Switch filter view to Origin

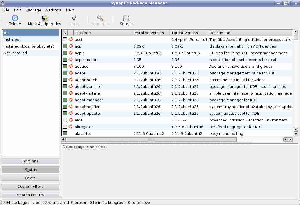(30, 178)
